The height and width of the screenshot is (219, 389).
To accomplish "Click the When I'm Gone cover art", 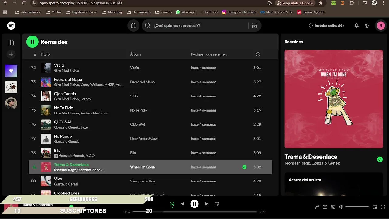I will 334,99.
